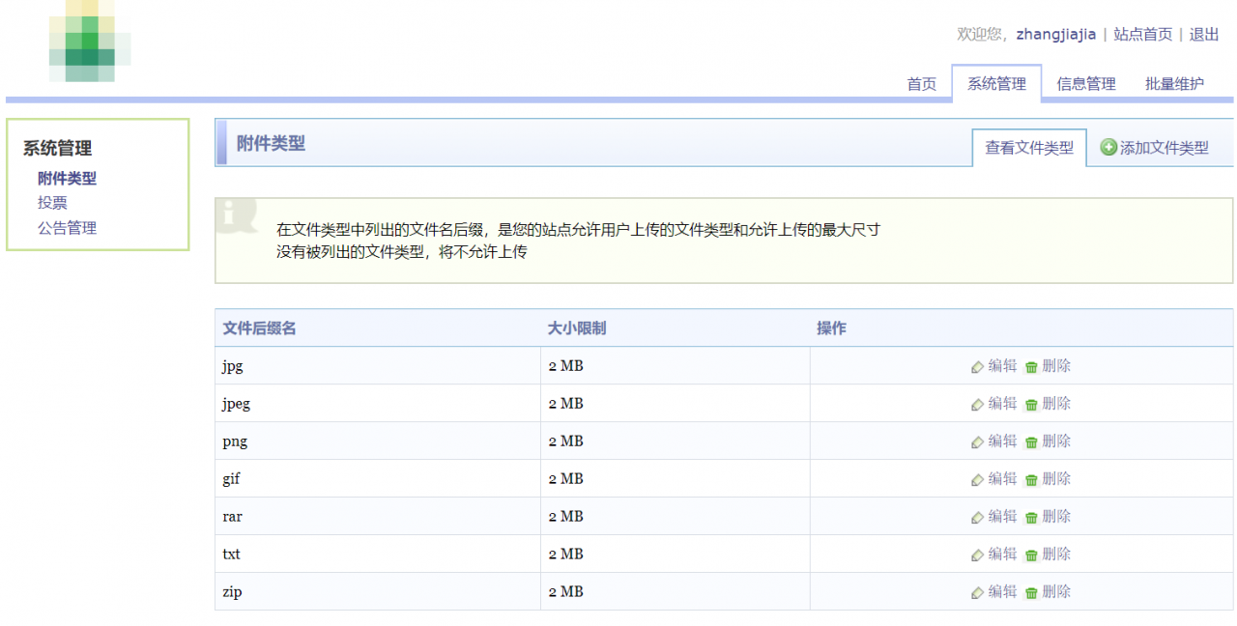Click the zhangjiajia username link
This screenshot has height=626, width=1237.
[x=1055, y=35]
